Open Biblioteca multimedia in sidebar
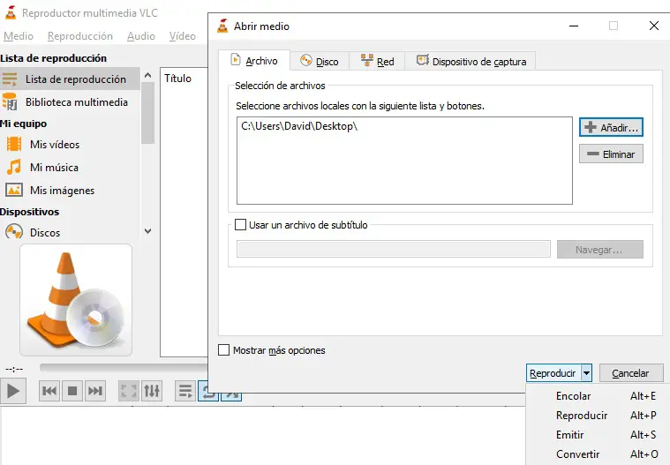Image resolution: width=670 pixels, height=465 pixels. [x=70, y=102]
